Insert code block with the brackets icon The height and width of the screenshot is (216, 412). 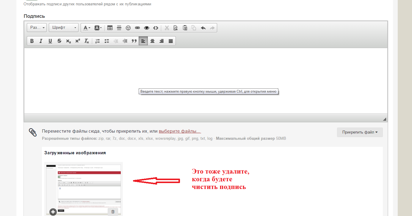point(156,28)
